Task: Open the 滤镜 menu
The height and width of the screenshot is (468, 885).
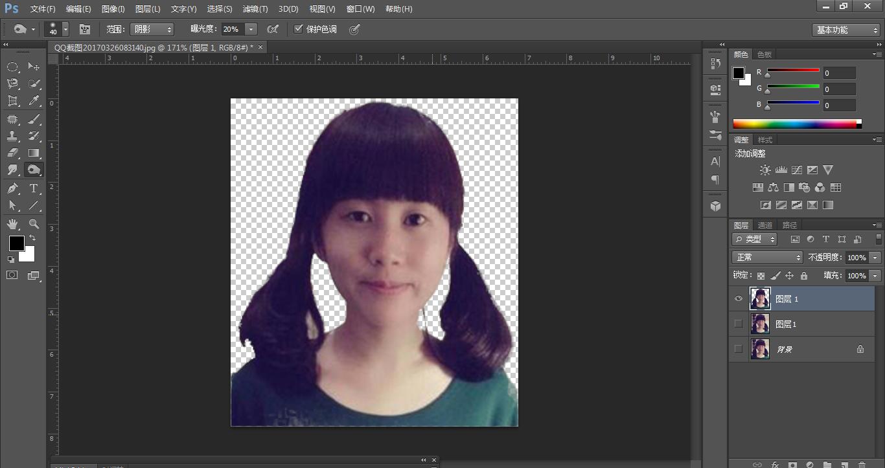Action: (x=255, y=9)
